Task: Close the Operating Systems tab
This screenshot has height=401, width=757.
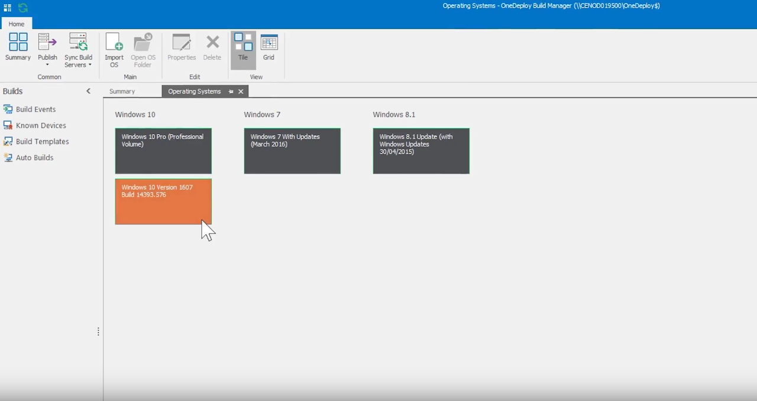Action: [241, 92]
